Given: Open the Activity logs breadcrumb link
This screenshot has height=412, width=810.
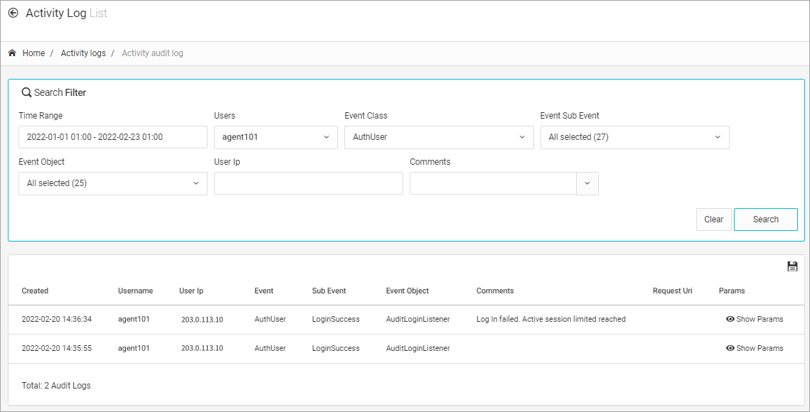Looking at the screenshot, I should point(83,53).
